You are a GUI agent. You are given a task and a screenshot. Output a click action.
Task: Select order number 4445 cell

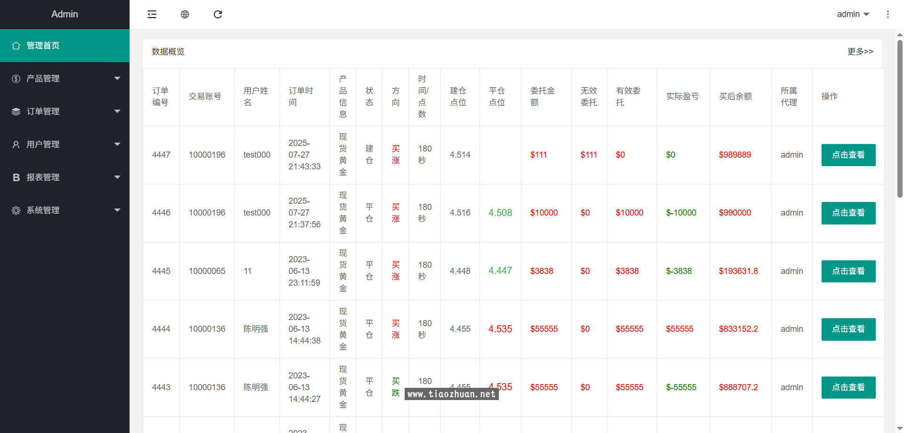click(161, 271)
